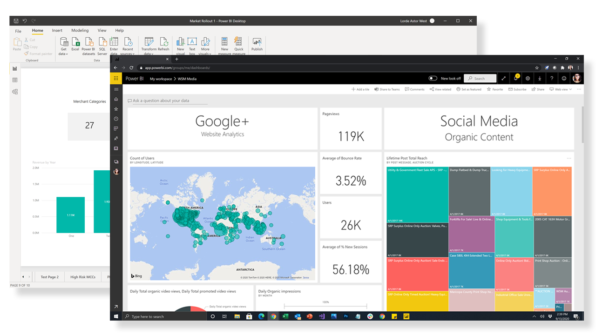Click download icon in Power BI header

point(540,78)
